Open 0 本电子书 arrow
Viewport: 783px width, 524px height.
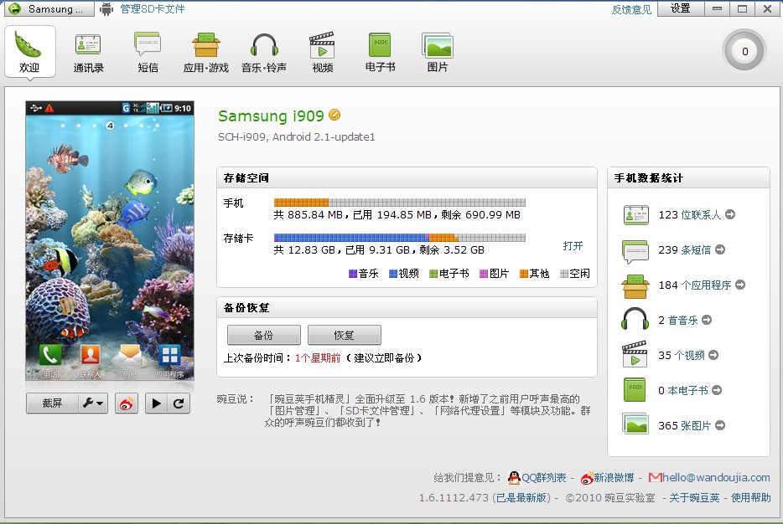(717, 390)
